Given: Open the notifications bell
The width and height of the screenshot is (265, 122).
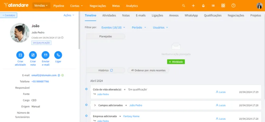Looking at the screenshot, I should 203,6.
